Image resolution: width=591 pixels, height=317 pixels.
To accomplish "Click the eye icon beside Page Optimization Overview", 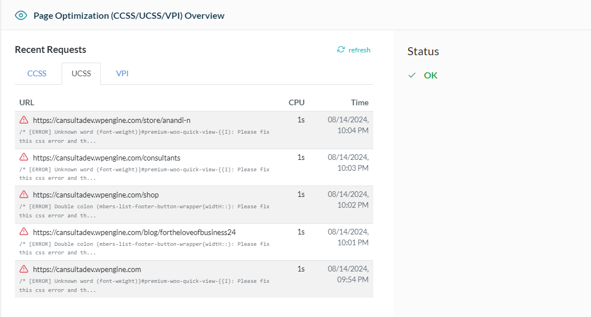I will (21, 15).
